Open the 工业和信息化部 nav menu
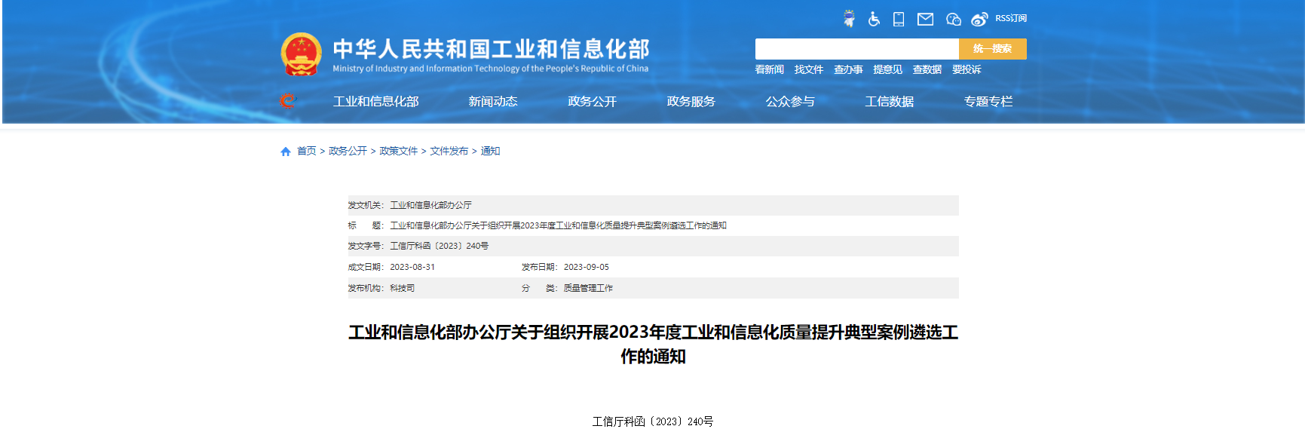1305x429 pixels. pyautogui.click(x=376, y=101)
